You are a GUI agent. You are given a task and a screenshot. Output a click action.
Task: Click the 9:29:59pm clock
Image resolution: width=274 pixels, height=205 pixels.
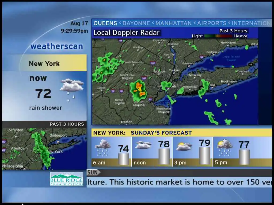[x=74, y=31]
